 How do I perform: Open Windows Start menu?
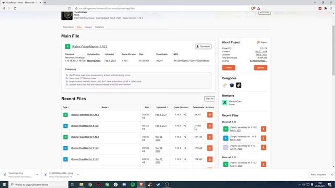4,184
